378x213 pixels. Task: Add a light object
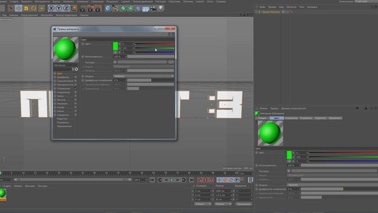point(161,8)
